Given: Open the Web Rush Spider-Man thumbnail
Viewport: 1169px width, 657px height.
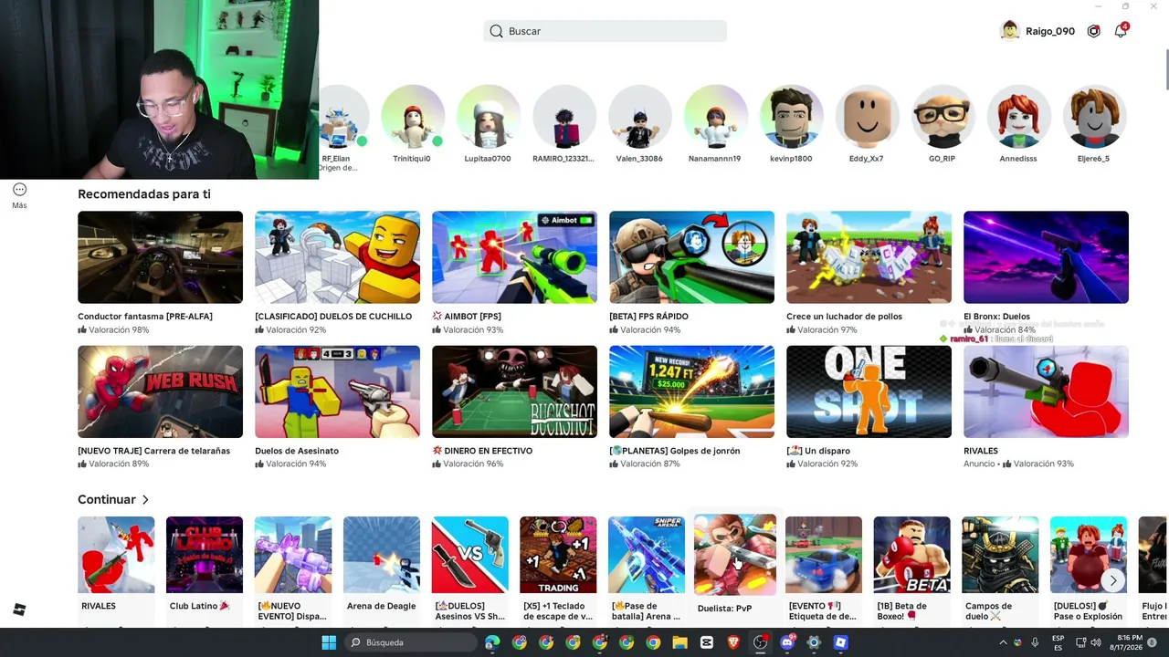Looking at the screenshot, I should pos(160,391).
